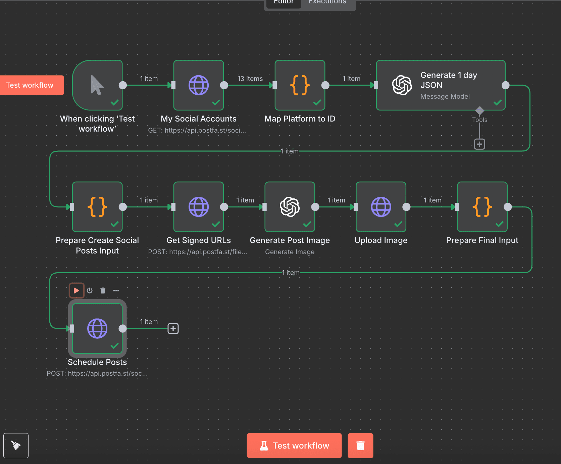Open Prepare Create Social Posts Input node
This screenshot has width=561, height=464.
coord(97,207)
